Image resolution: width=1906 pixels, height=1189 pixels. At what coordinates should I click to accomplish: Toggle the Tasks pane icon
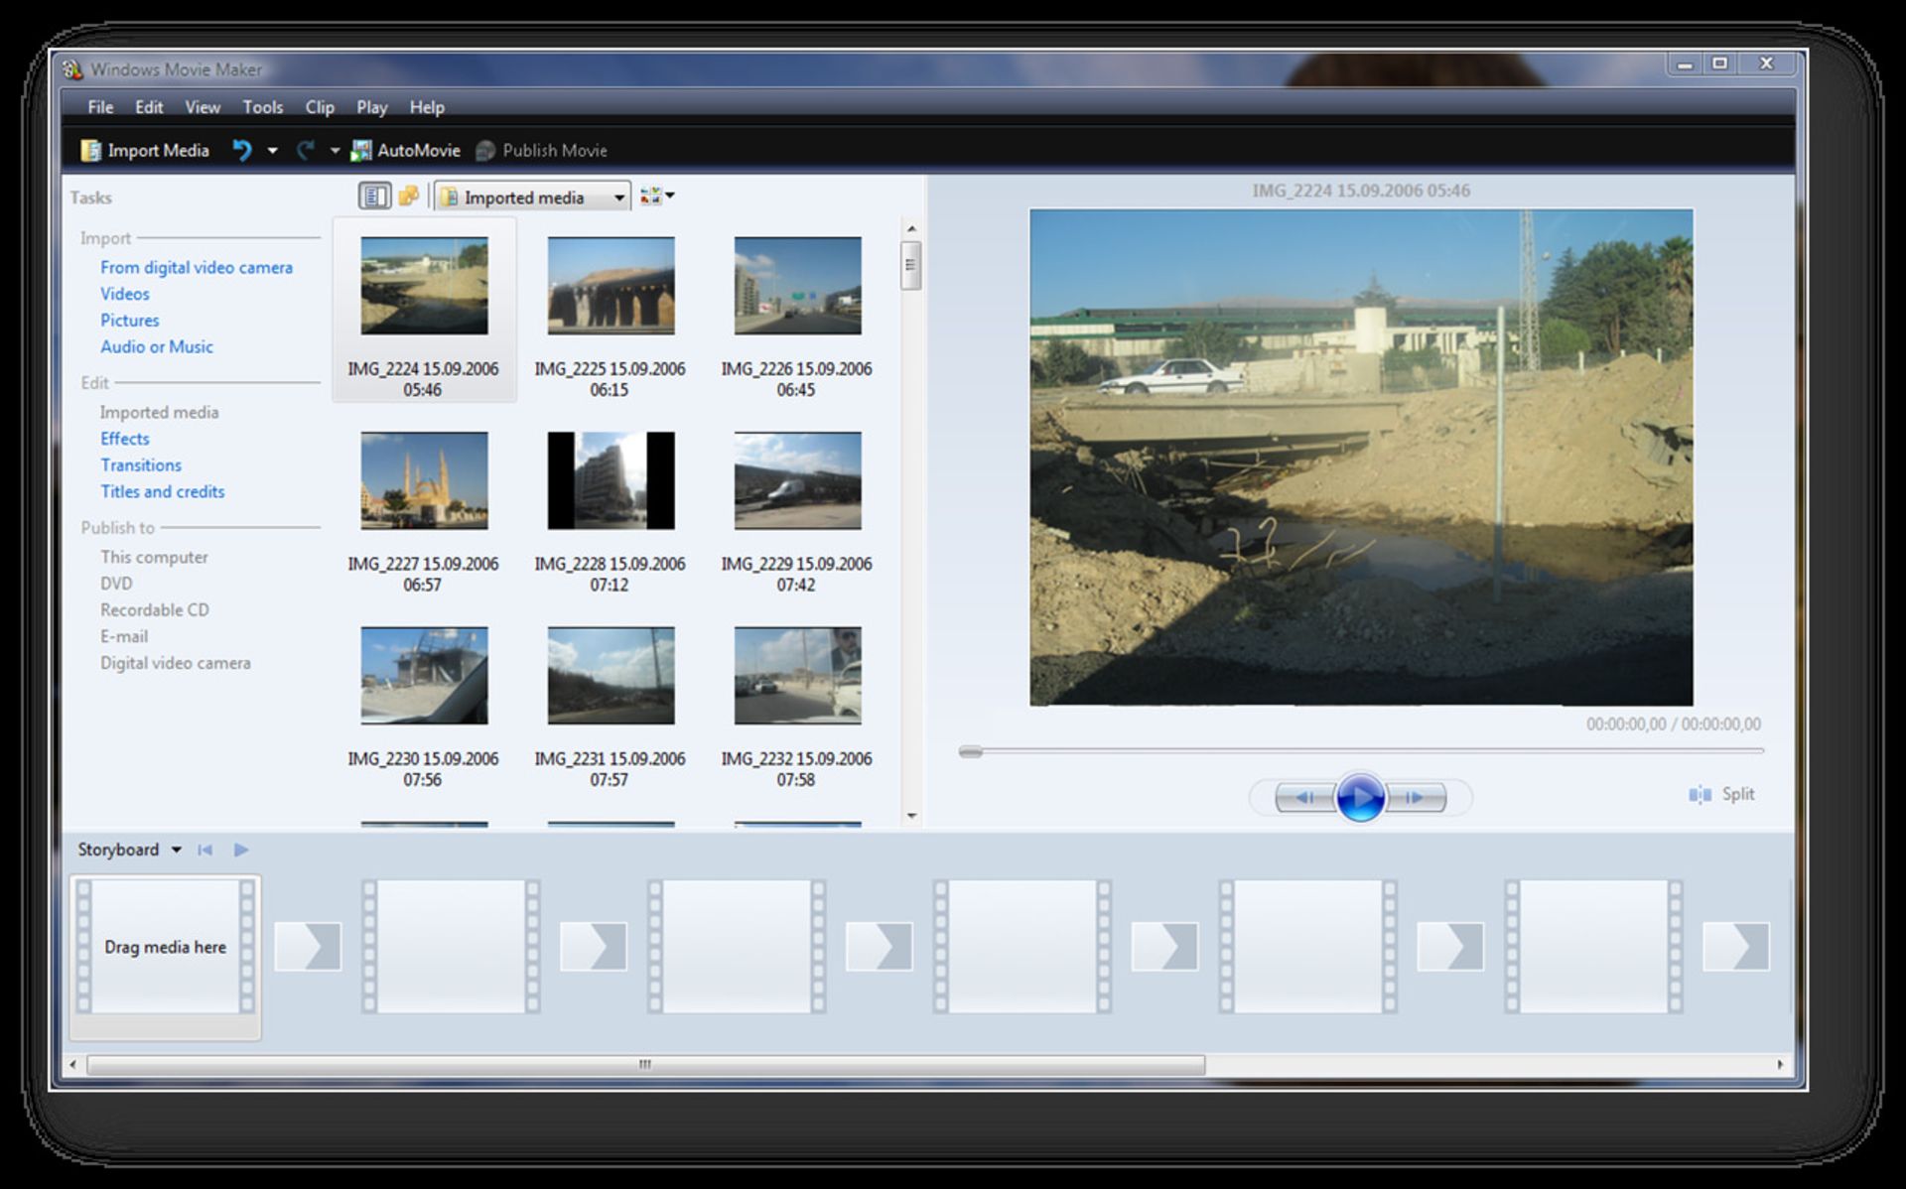coord(374,197)
